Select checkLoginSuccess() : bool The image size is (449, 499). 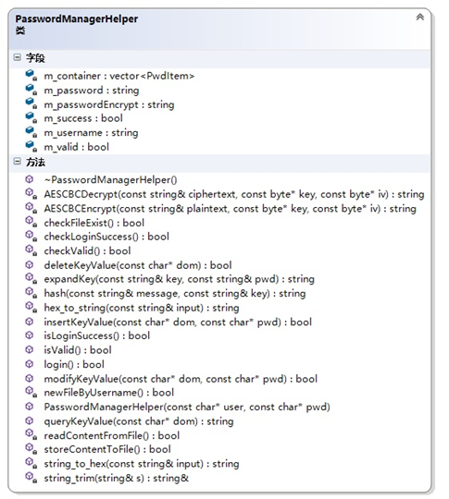coord(106,237)
